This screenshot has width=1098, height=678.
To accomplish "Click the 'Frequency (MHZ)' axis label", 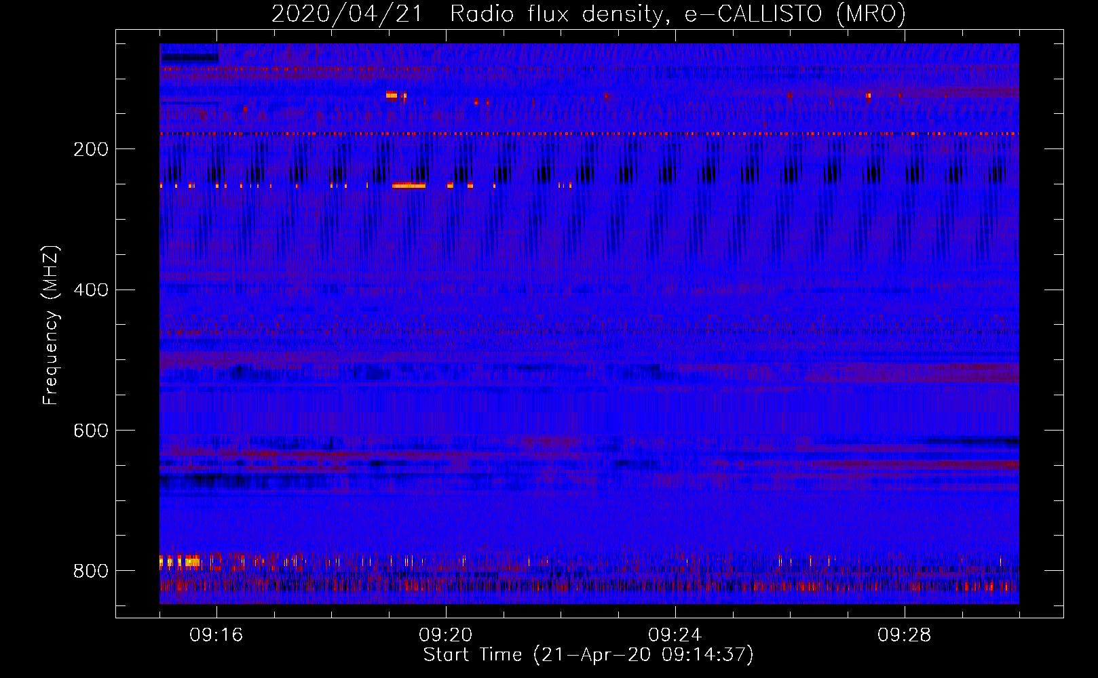I will click(51, 325).
